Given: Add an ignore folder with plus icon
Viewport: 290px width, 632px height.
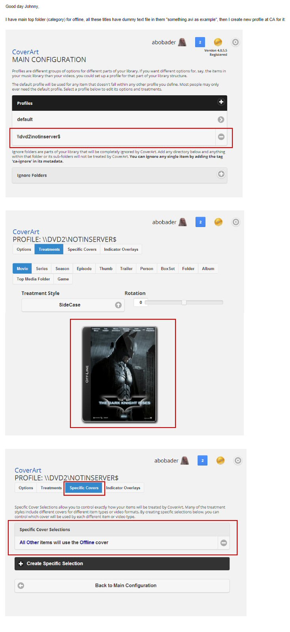Looking at the screenshot, I should click(221, 174).
